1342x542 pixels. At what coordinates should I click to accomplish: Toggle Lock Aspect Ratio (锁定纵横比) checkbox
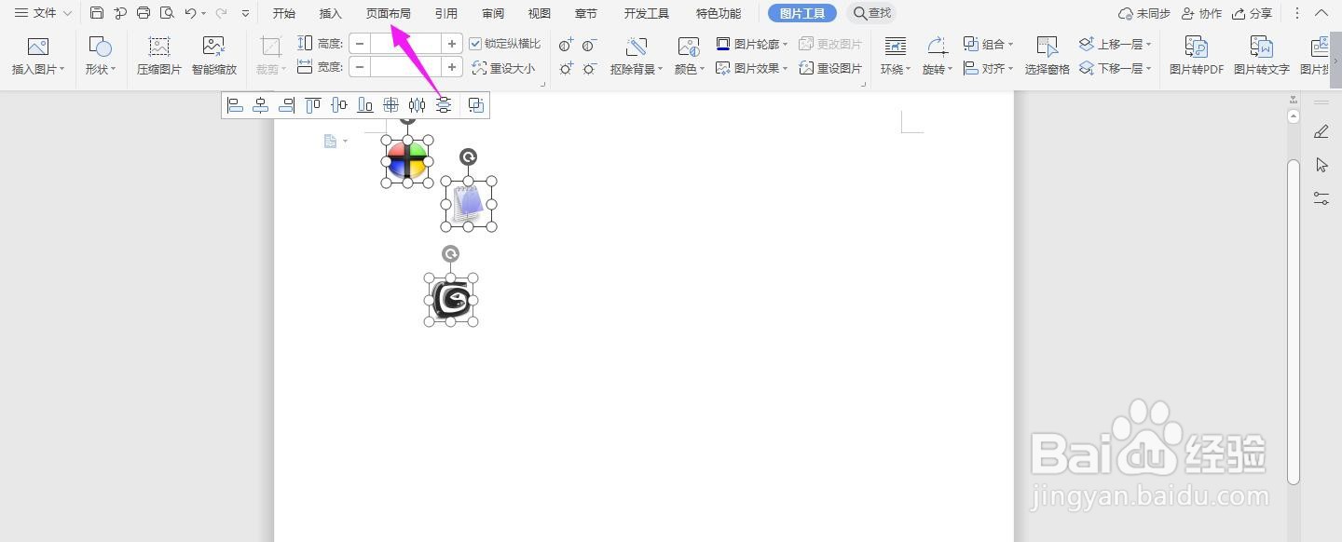click(475, 44)
